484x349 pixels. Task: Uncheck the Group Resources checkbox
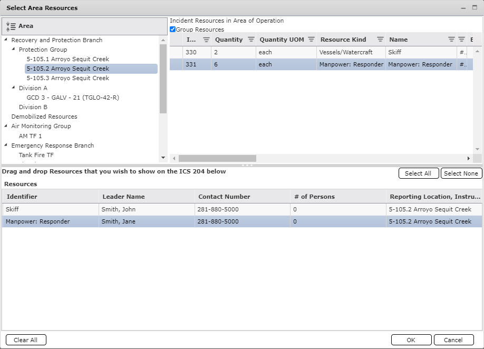coord(173,30)
